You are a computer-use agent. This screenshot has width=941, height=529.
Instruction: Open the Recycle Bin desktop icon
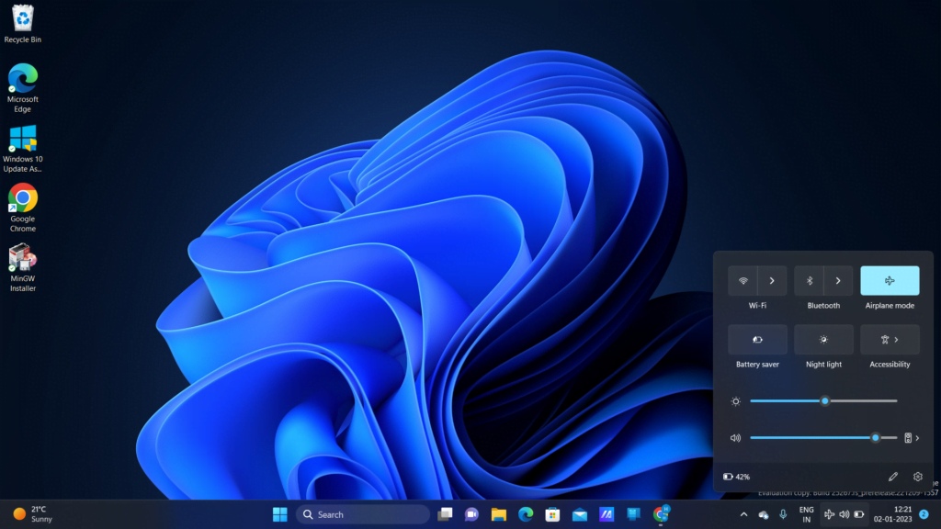click(x=23, y=24)
